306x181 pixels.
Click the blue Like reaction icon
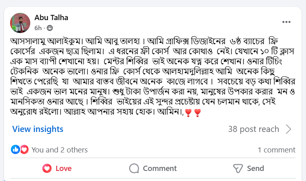[16, 150]
